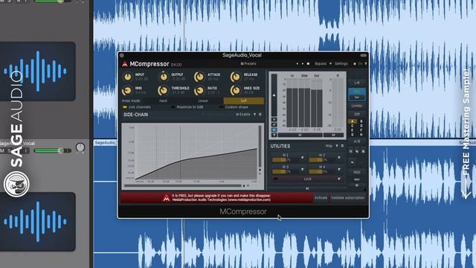Viewport: 476px width, 268px height.
Task: Open Utilities panel menu icon
Action: click(342, 146)
